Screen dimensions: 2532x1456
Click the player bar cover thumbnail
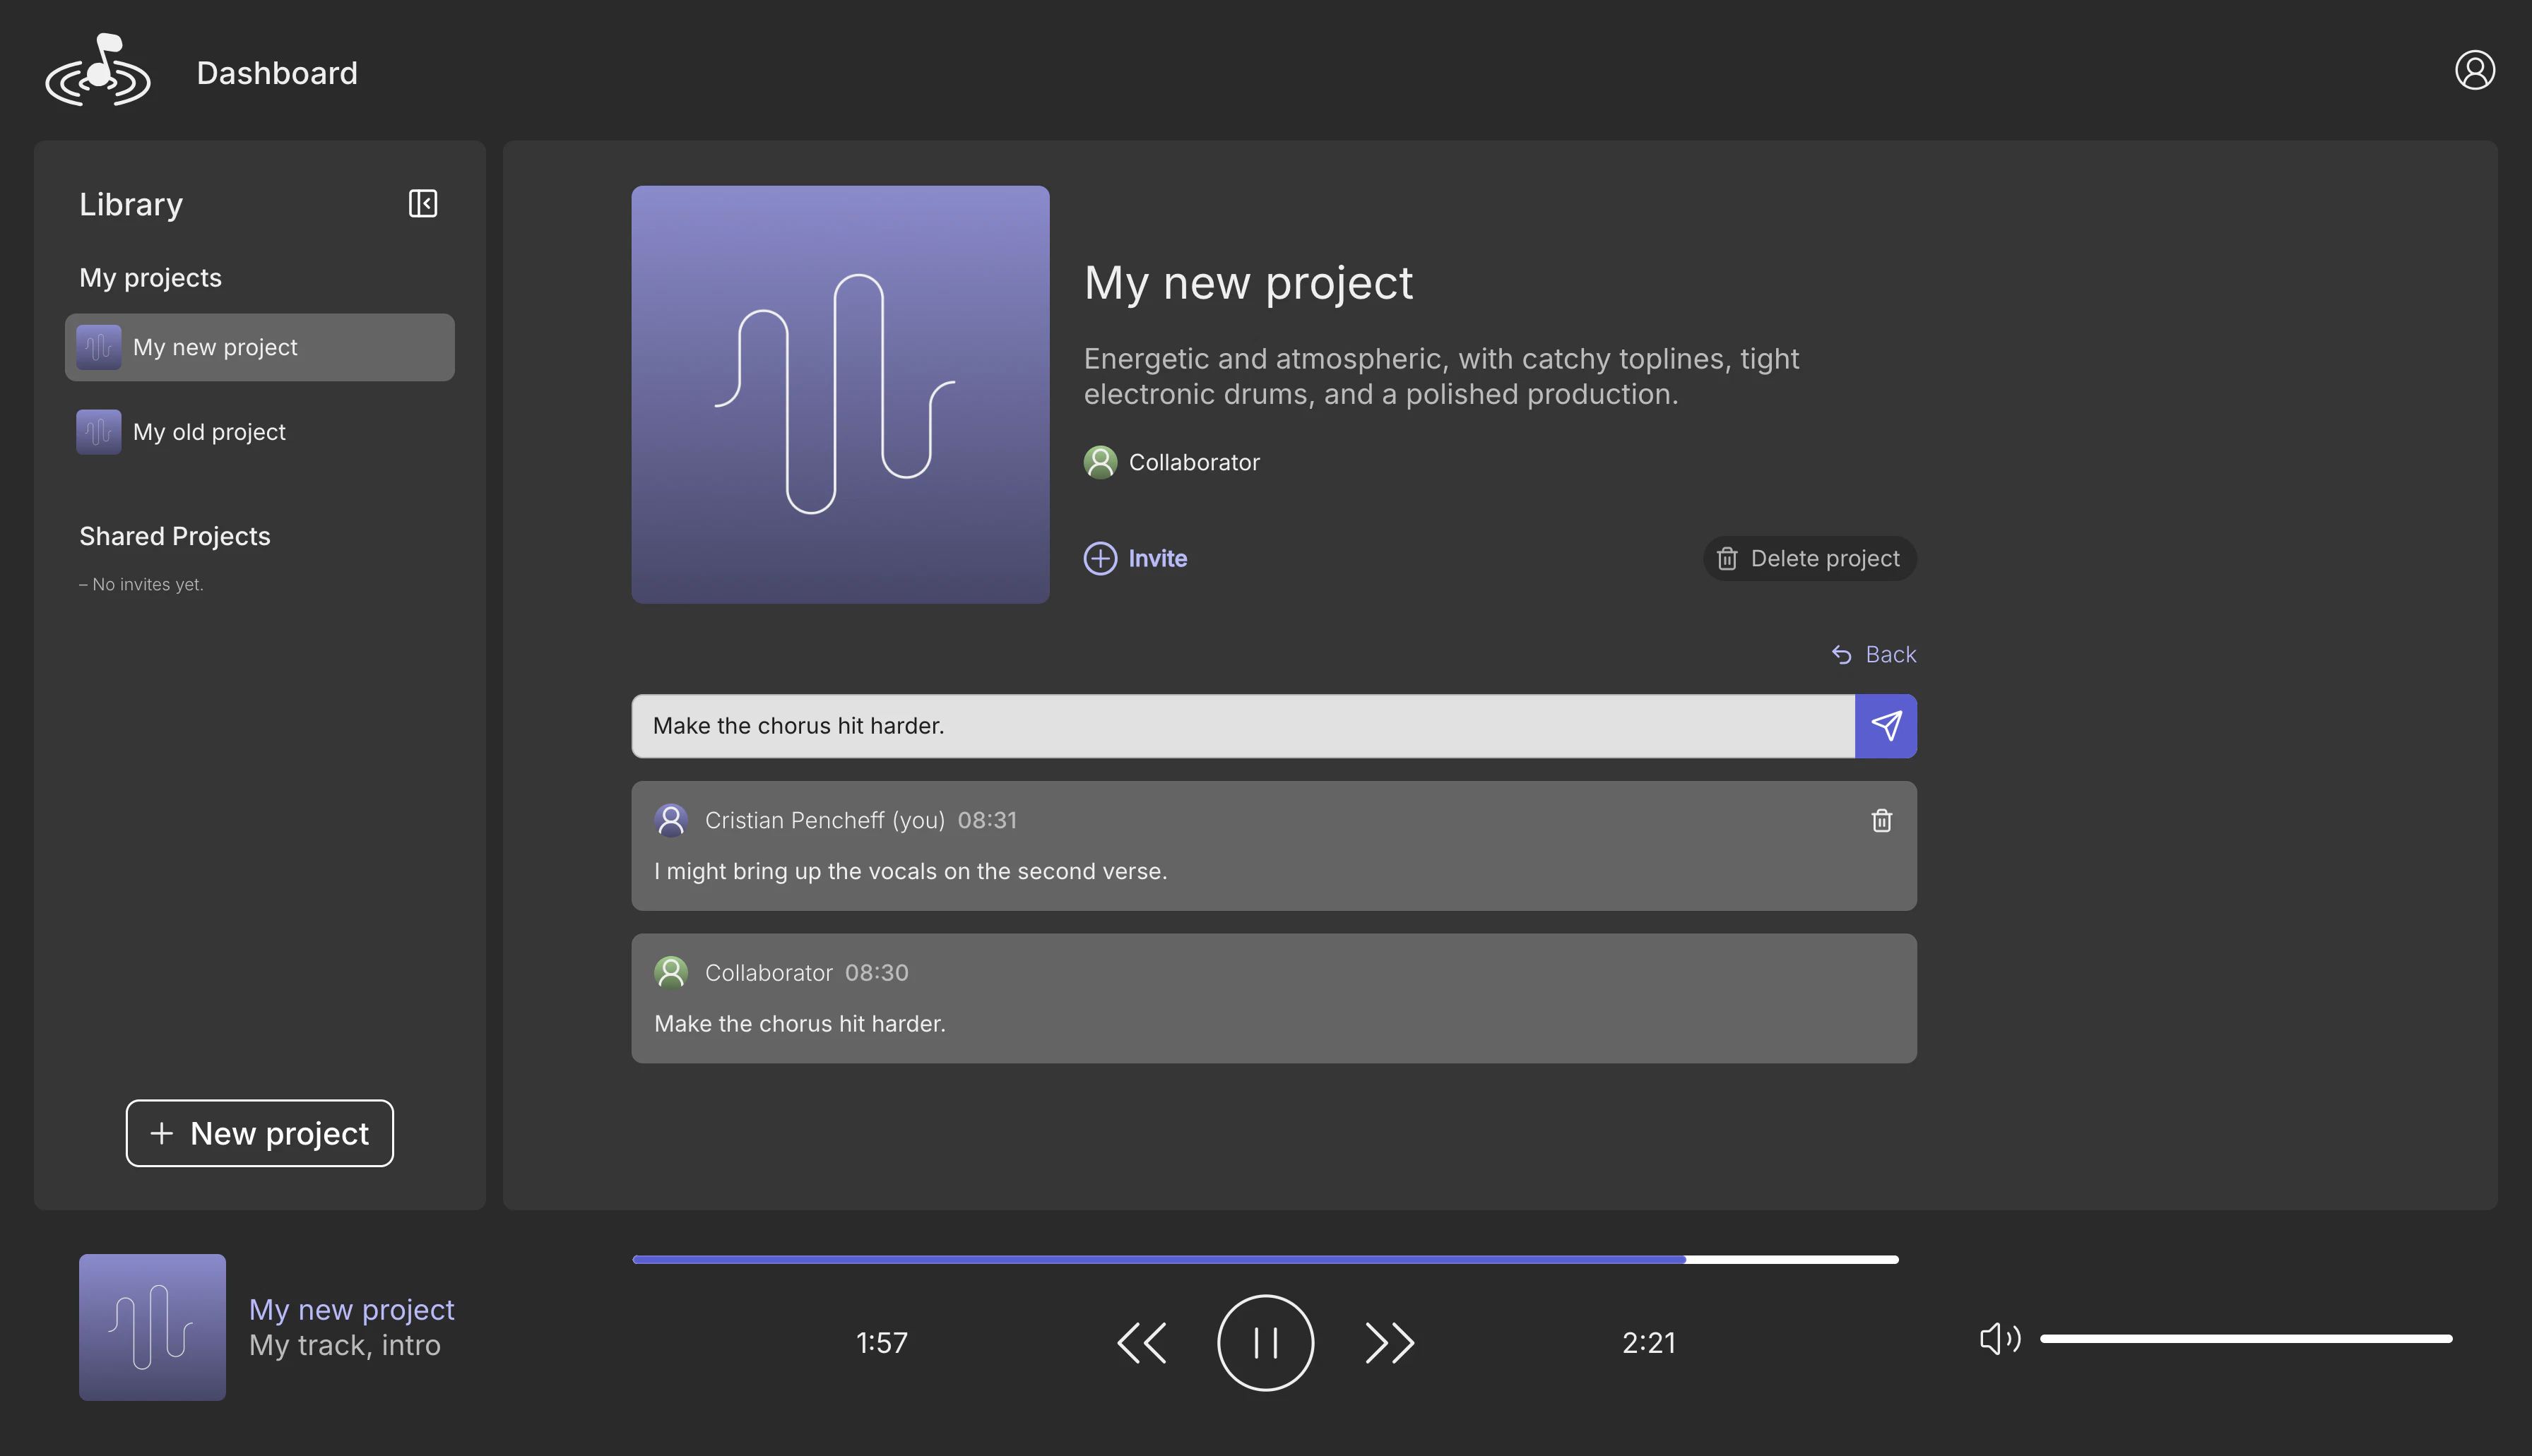coord(152,1327)
